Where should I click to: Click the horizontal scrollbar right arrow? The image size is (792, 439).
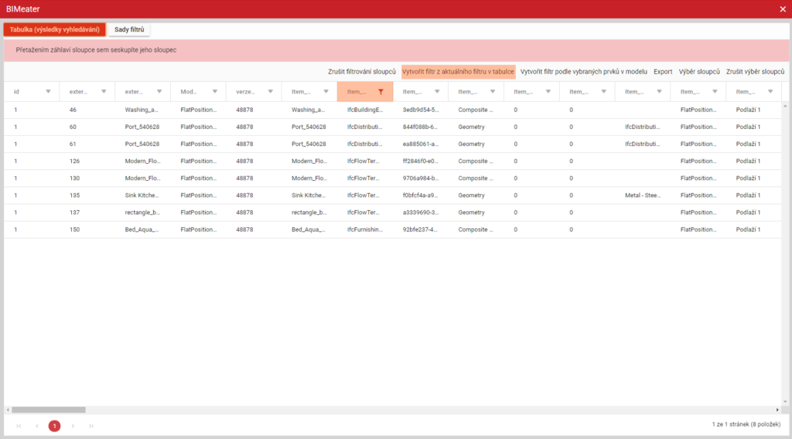click(x=778, y=410)
